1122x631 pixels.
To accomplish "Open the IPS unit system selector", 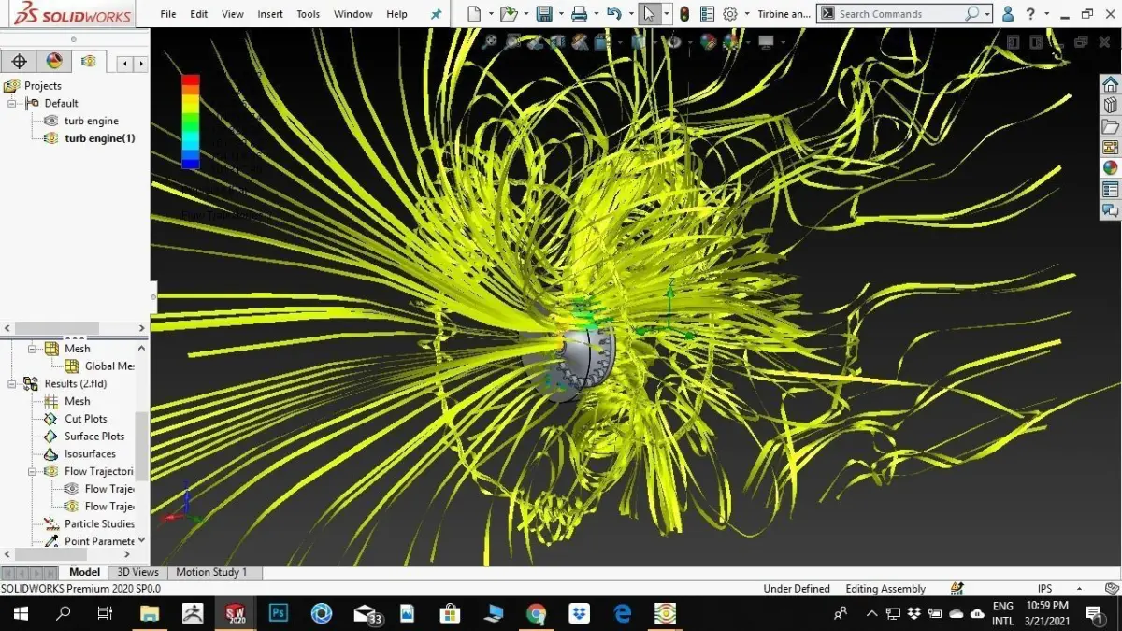I will [1045, 589].
